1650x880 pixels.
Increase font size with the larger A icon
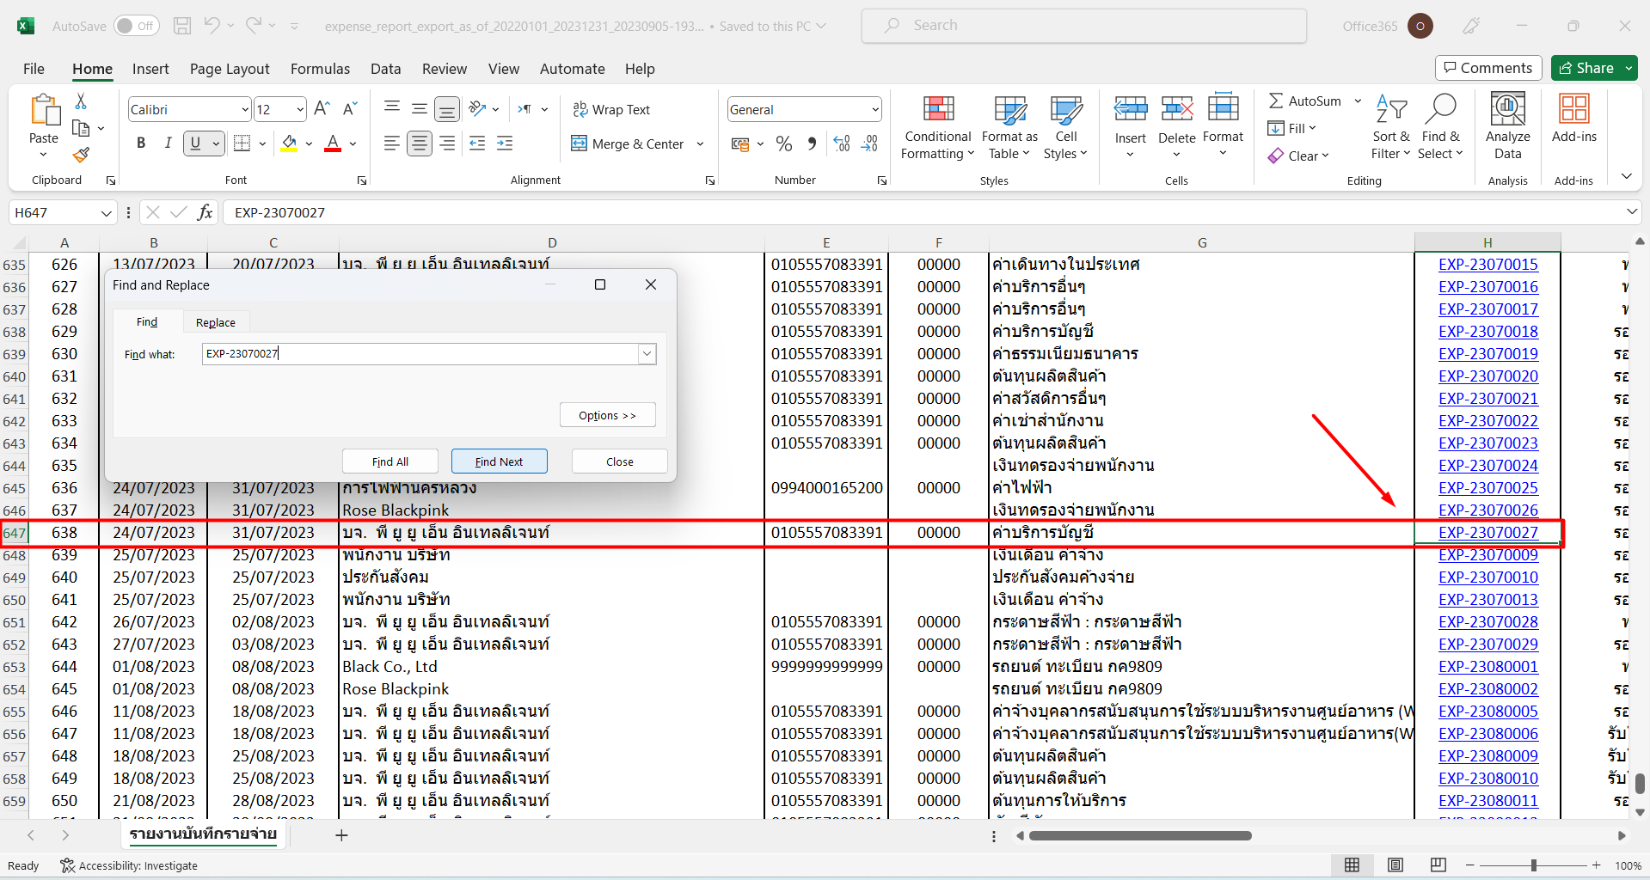click(322, 109)
